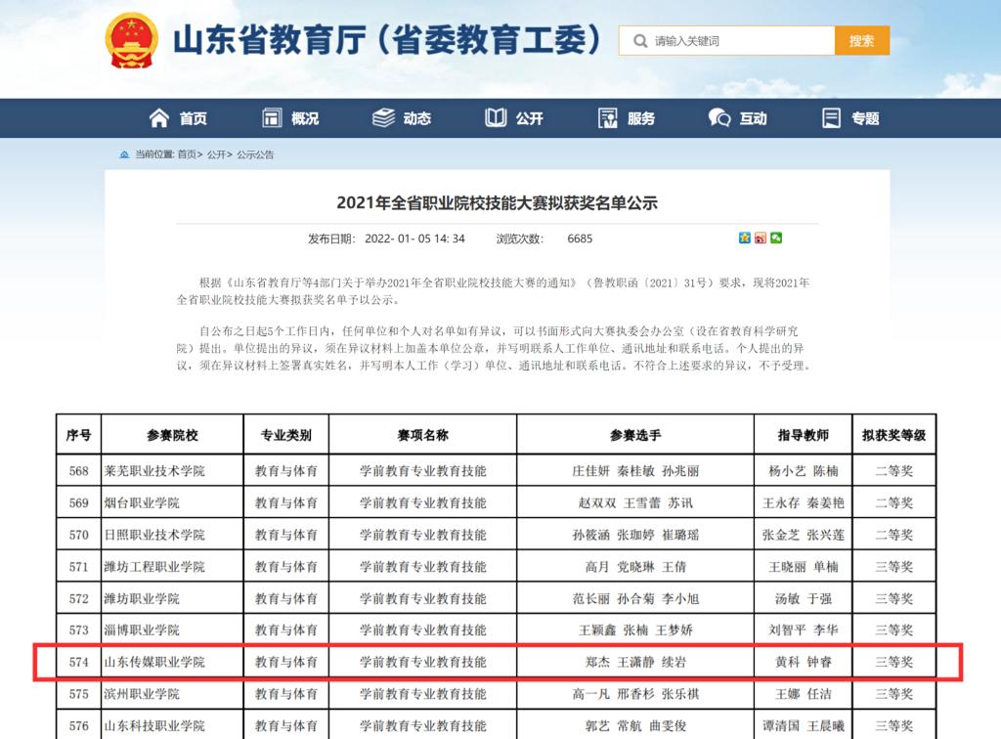Click the search magnifier icon

point(639,41)
